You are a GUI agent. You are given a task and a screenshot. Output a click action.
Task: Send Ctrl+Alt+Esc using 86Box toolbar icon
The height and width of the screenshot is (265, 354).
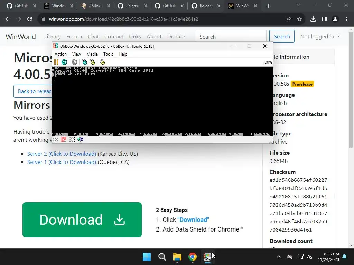pos(92,62)
